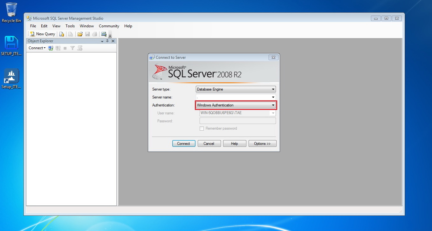Screen dimensions: 432x231
Task: Maximize the Management Studio window
Action: [386, 18]
